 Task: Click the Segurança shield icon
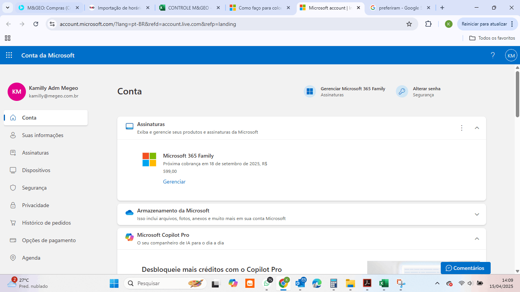point(13,188)
